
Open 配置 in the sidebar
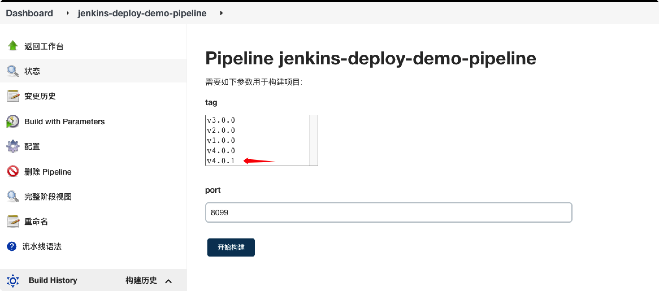click(x=32, y=147)
